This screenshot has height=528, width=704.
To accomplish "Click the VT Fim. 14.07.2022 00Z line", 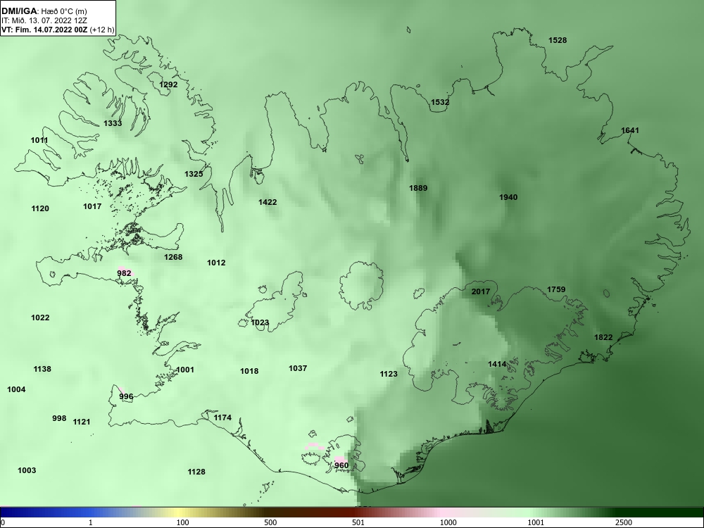I will coord(58,30).
